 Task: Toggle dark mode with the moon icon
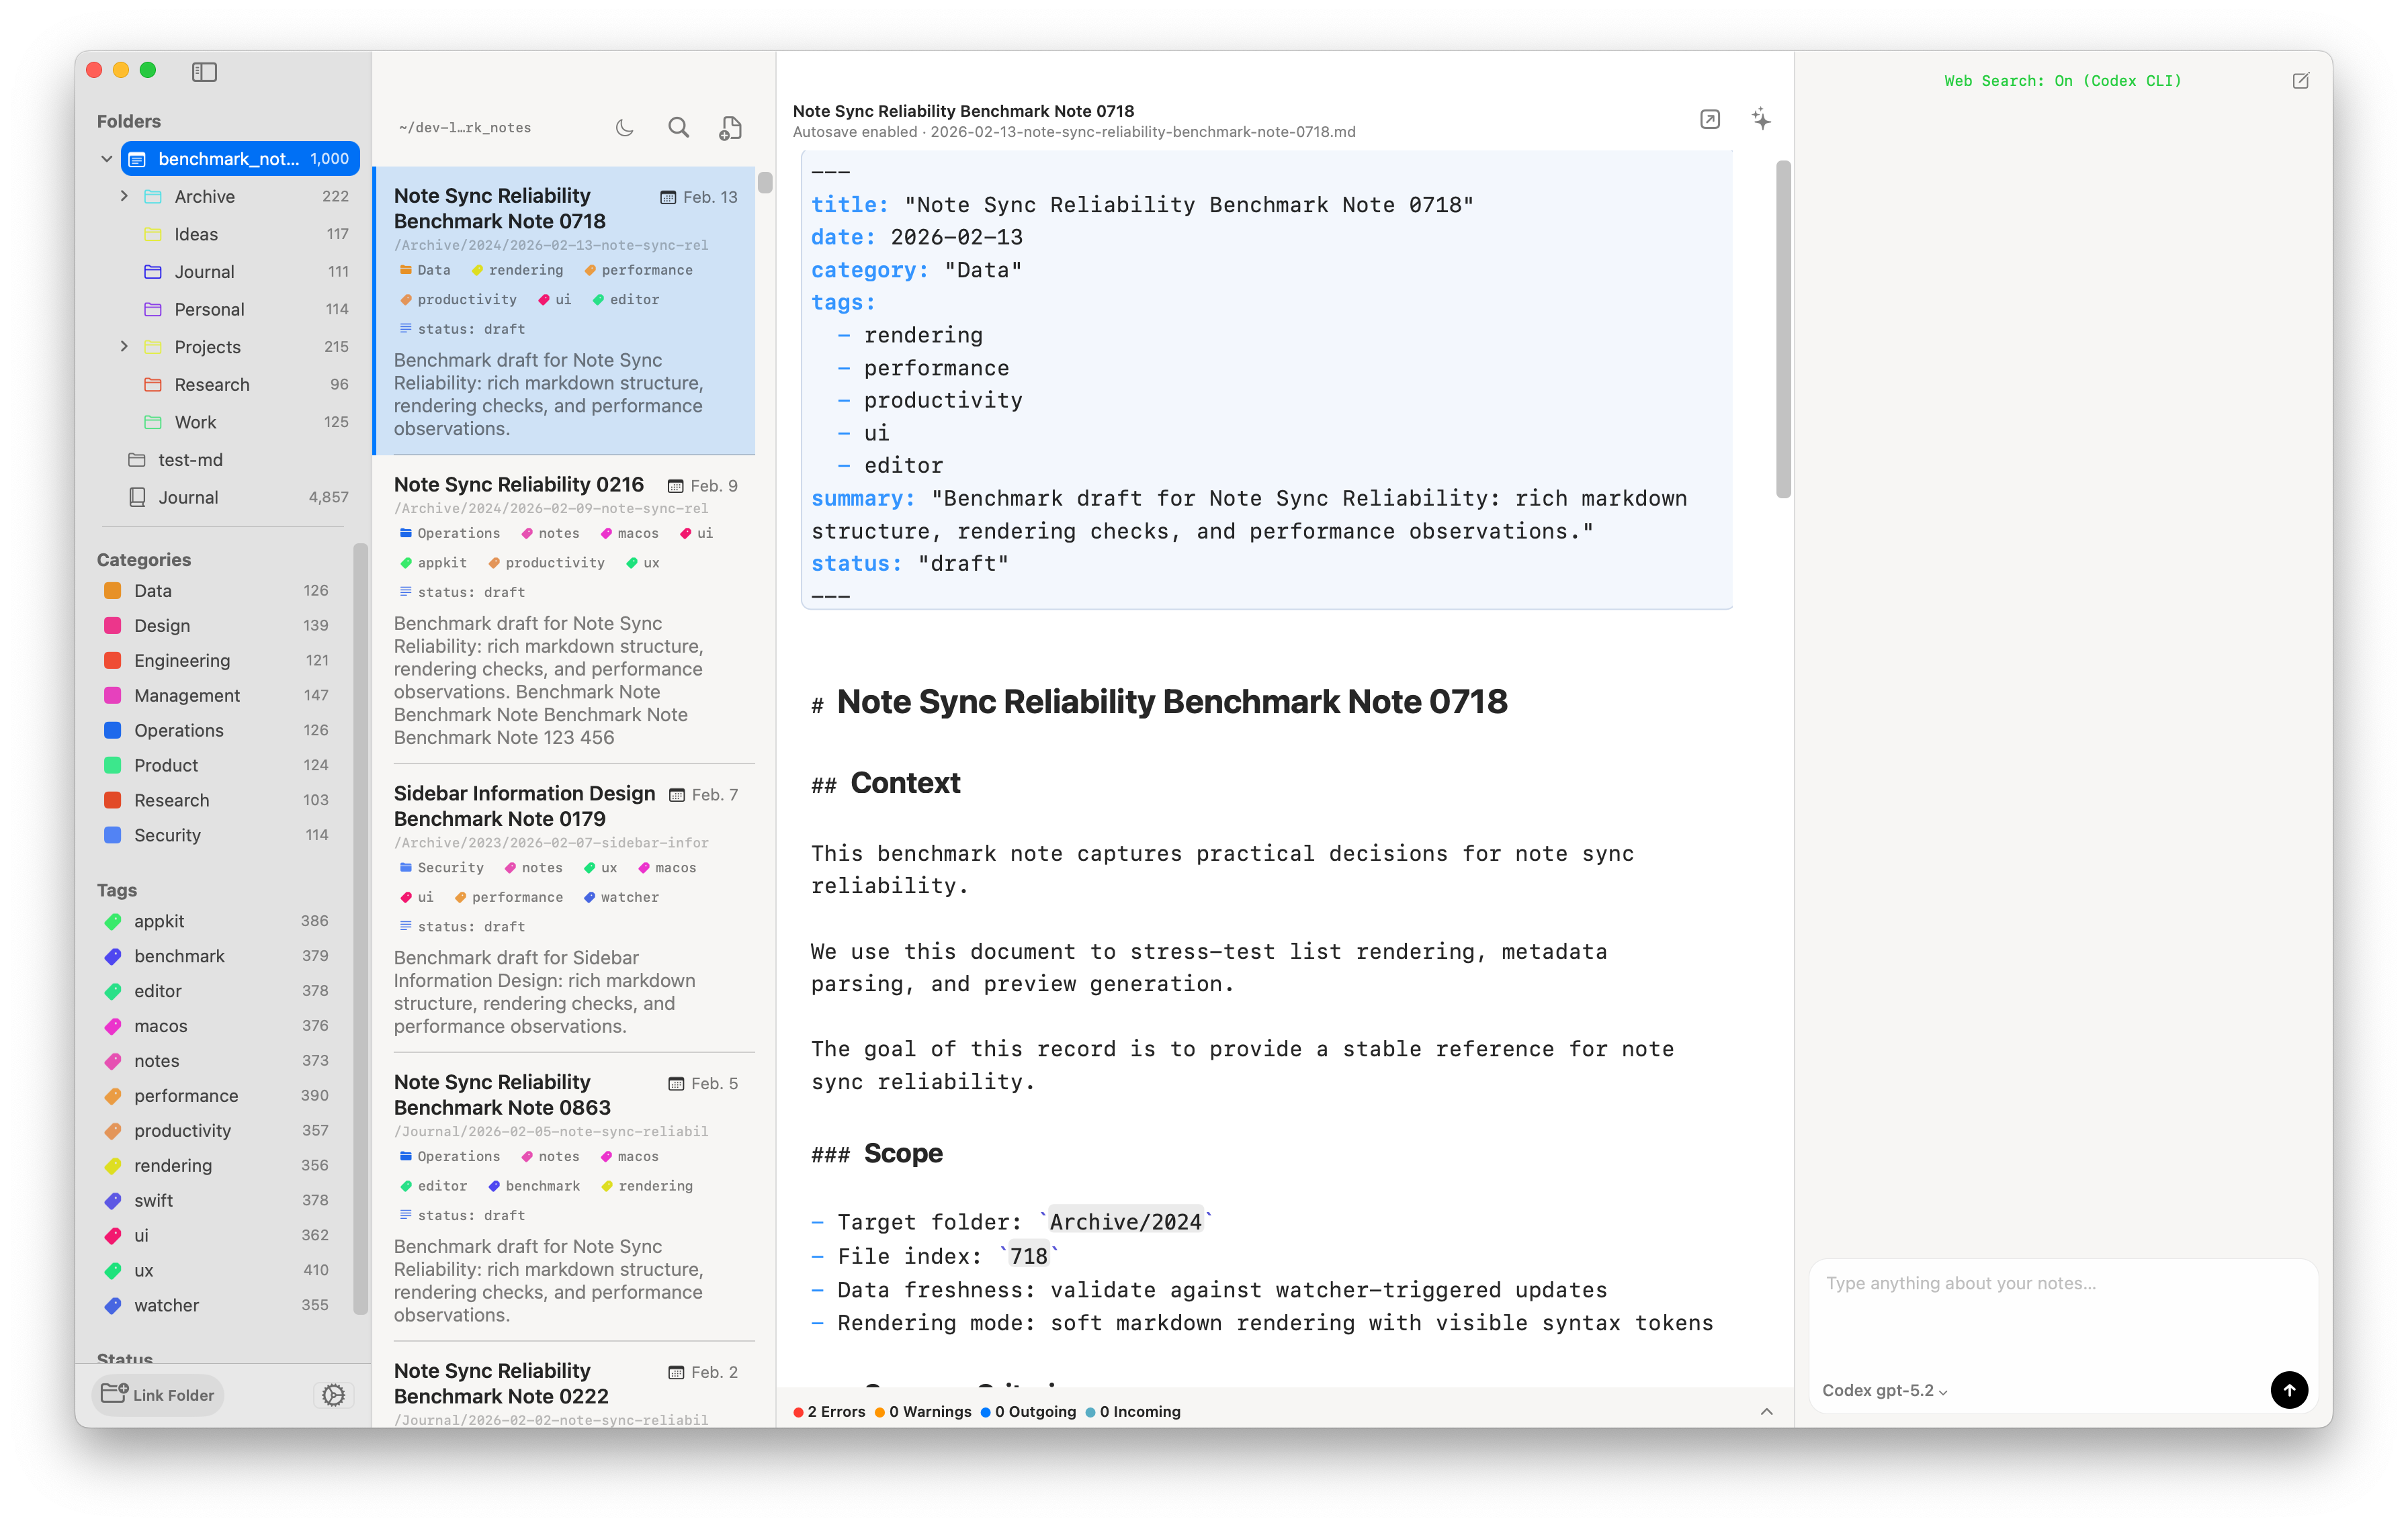(x=624, y=128)
